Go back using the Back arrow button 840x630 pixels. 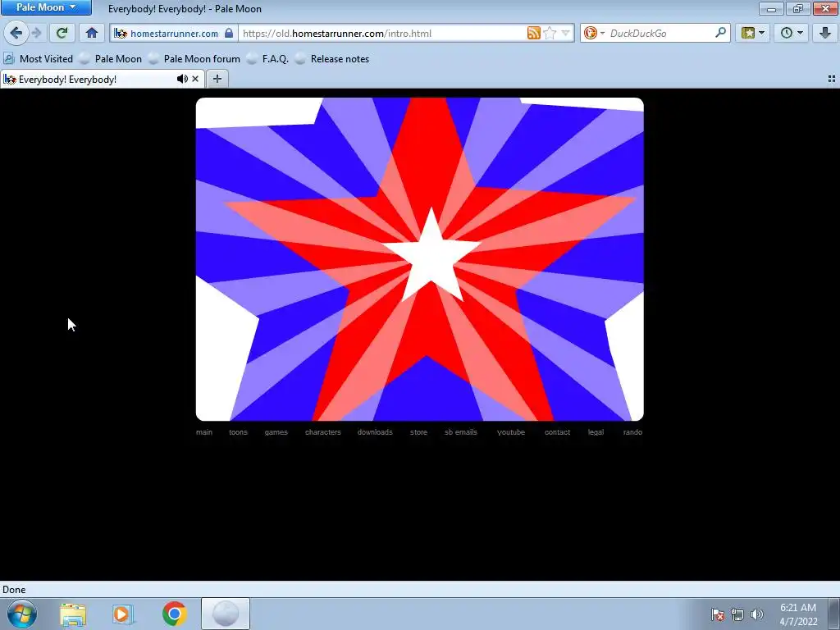(x=16, y=33)
